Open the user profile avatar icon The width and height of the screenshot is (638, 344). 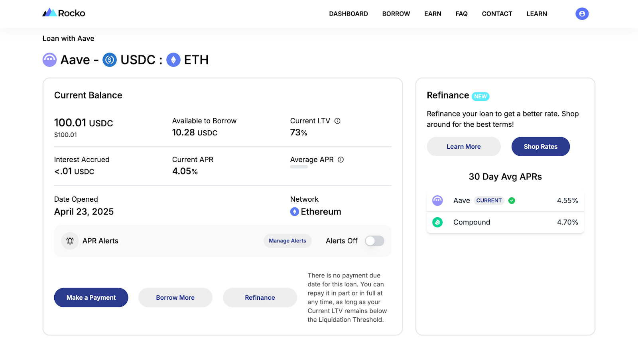(x=582, y=14)
